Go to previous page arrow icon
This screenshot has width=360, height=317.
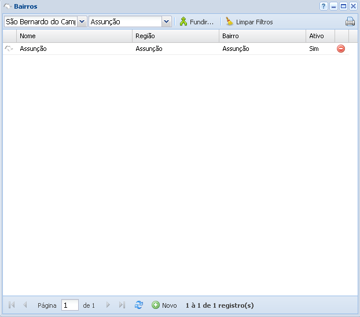click(25, 305)
